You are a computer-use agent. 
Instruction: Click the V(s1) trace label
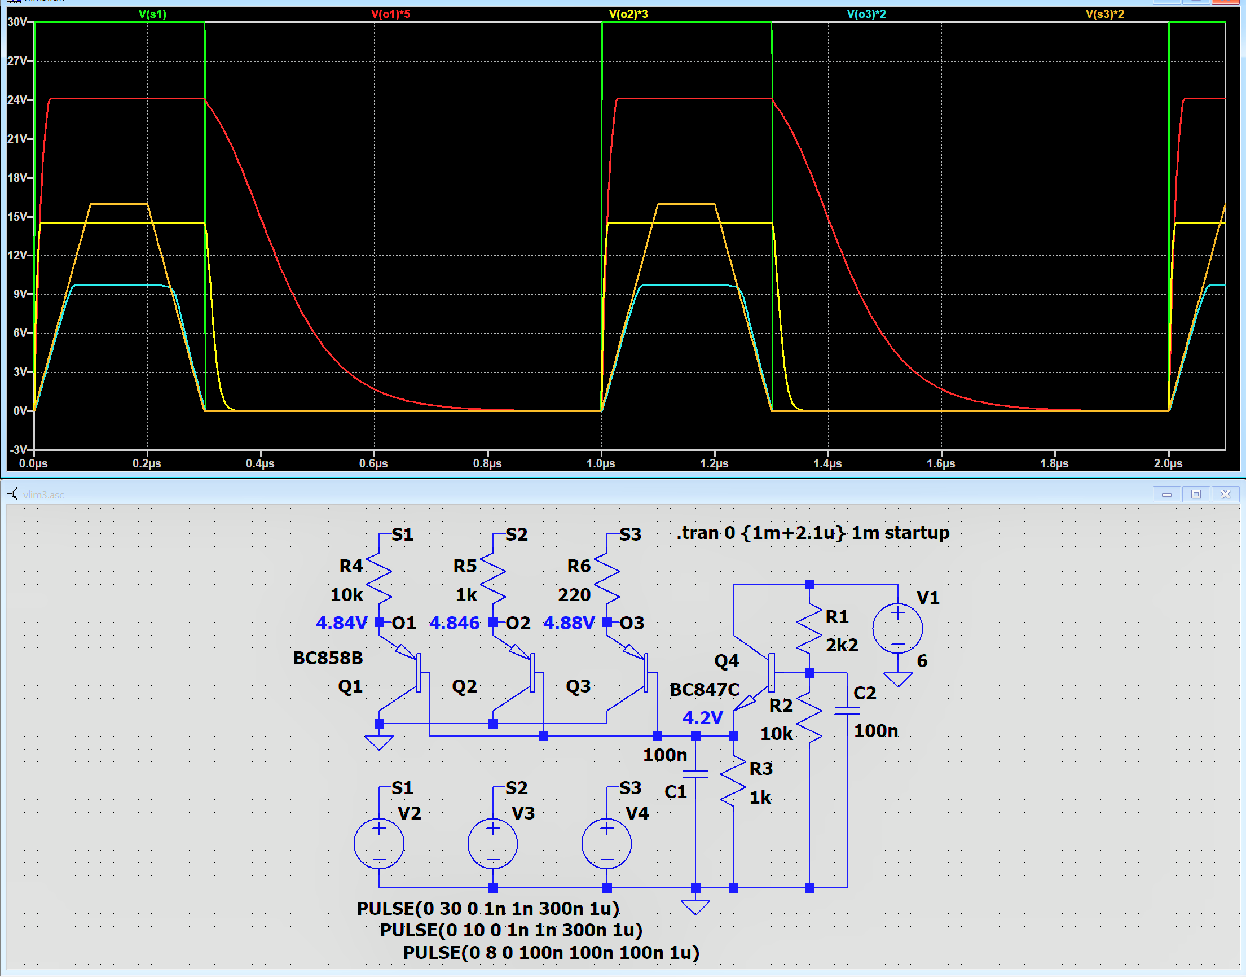(x=152, y=14)
